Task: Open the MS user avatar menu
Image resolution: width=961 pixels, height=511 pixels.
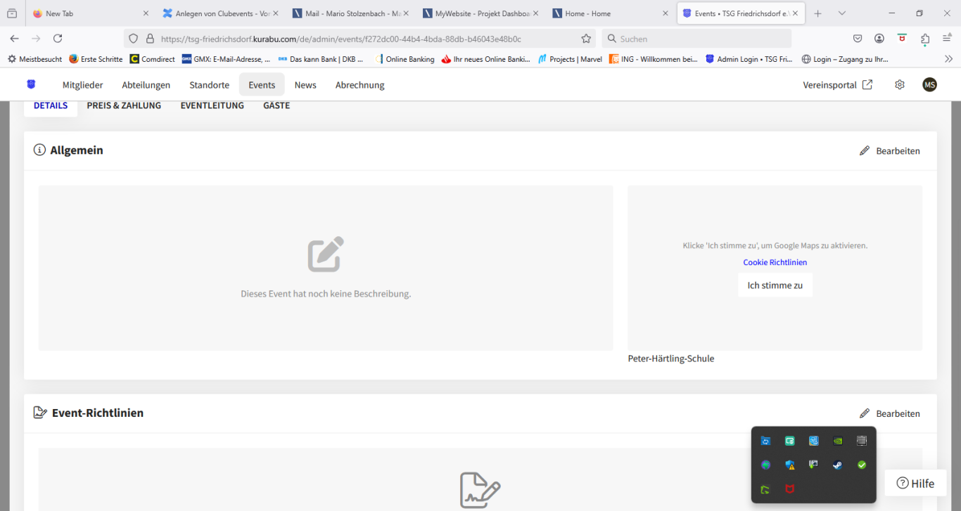Action: 930,84
